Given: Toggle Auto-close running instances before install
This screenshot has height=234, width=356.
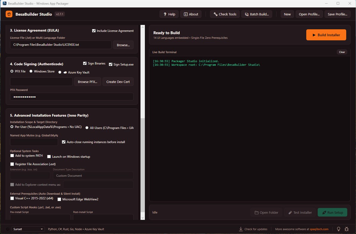Looking at the screenshot, I should point(64,142).
